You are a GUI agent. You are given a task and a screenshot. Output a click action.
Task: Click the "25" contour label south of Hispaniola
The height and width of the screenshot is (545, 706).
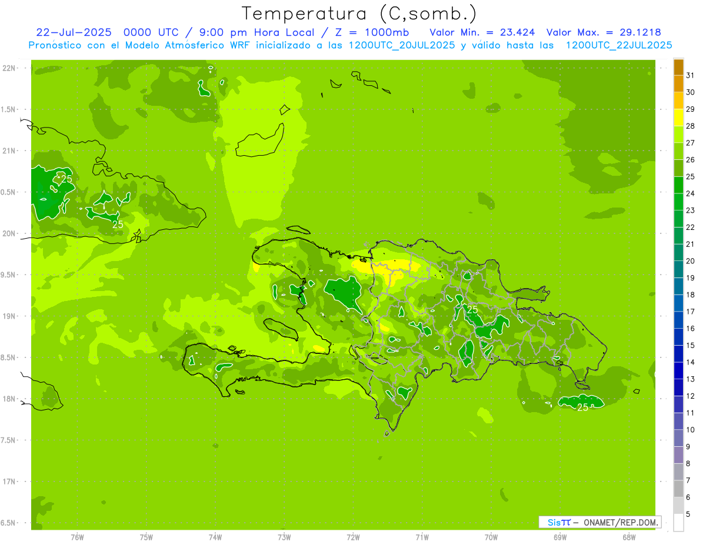(x=582, y=407)
